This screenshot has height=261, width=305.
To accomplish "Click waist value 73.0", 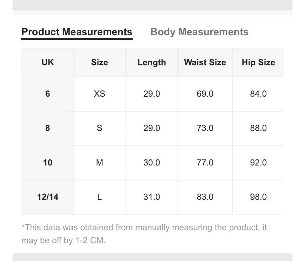I will [x=205, y=128].
